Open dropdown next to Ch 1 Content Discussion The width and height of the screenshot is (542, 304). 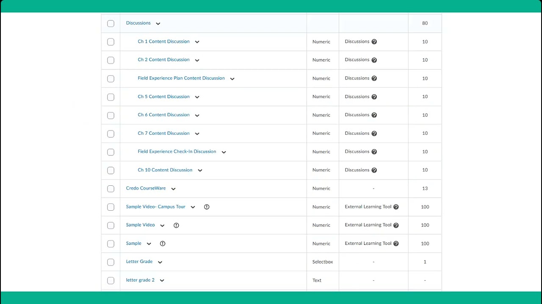click(x=197, y=42)
